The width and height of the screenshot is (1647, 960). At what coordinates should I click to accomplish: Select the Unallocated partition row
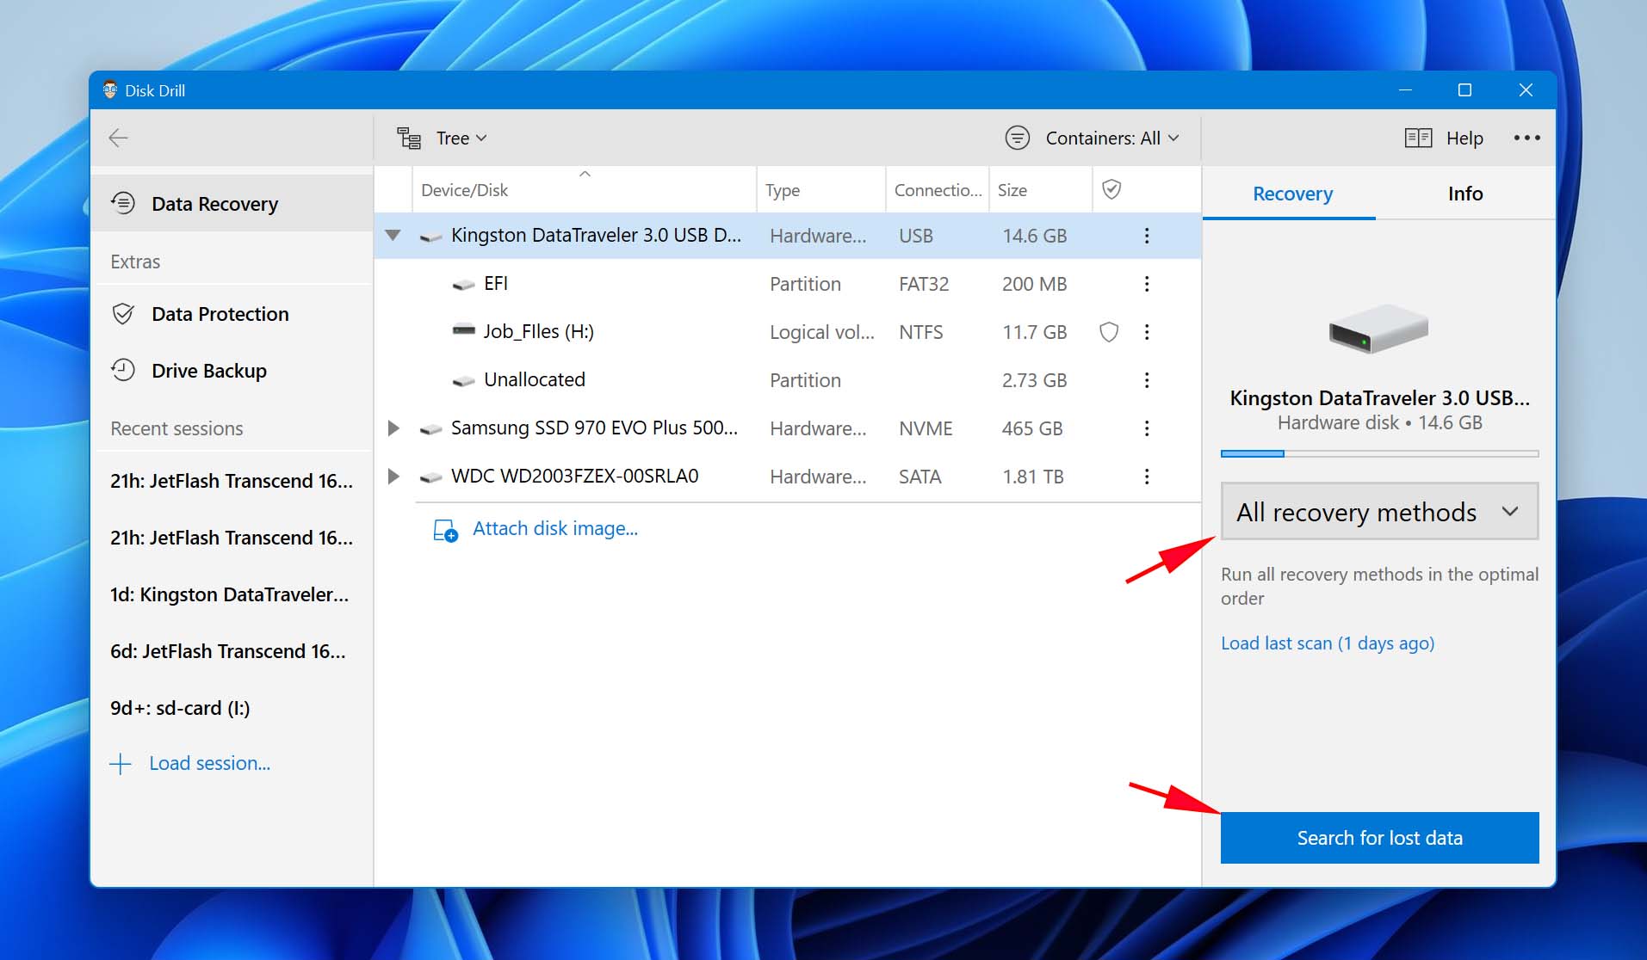(x=787, y=379)
